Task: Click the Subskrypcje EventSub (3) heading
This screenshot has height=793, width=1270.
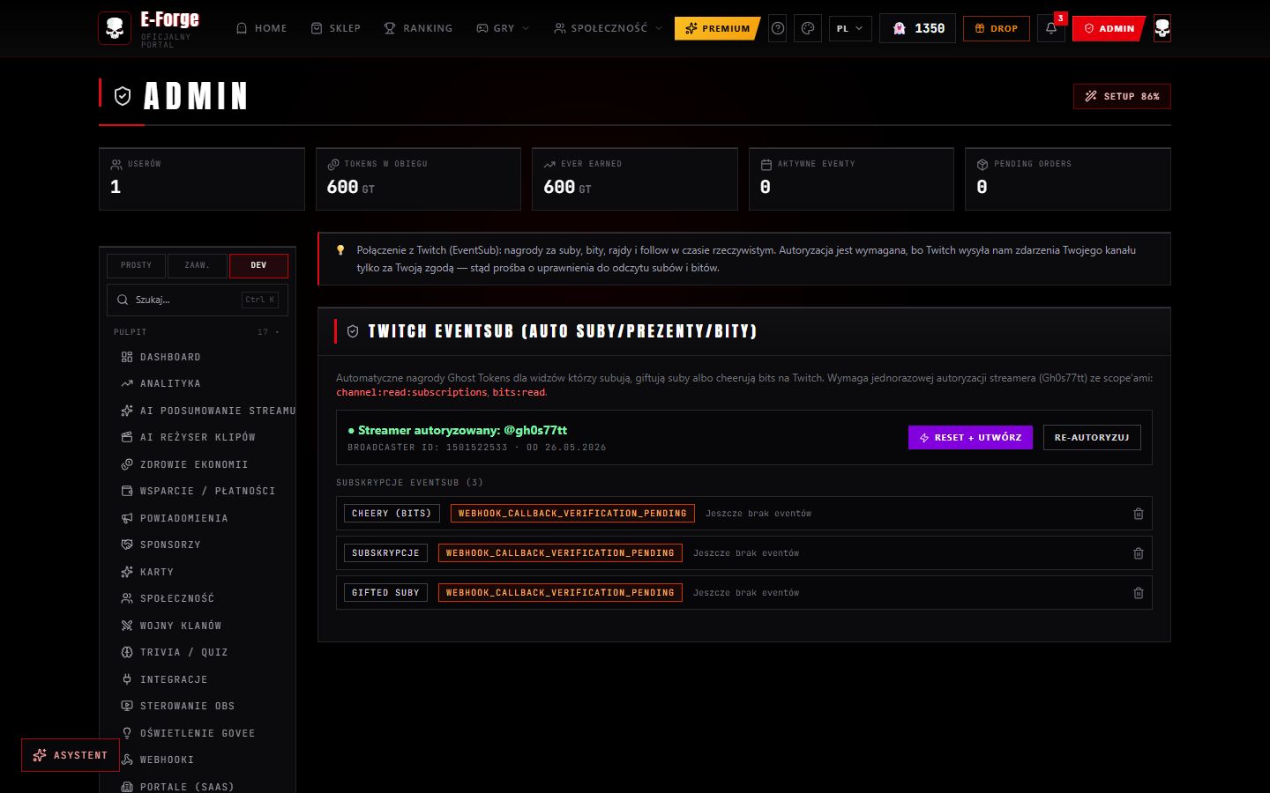Action: tap(410, 483)
